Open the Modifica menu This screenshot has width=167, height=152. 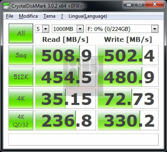tap(28, 16)
